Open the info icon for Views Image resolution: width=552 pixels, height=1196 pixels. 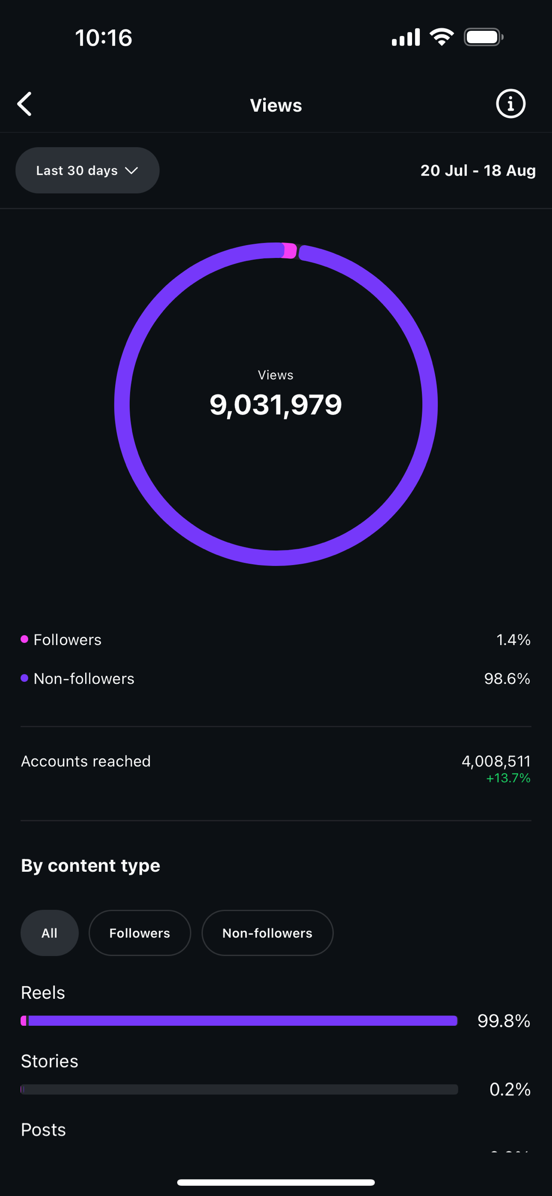(511, 103)
